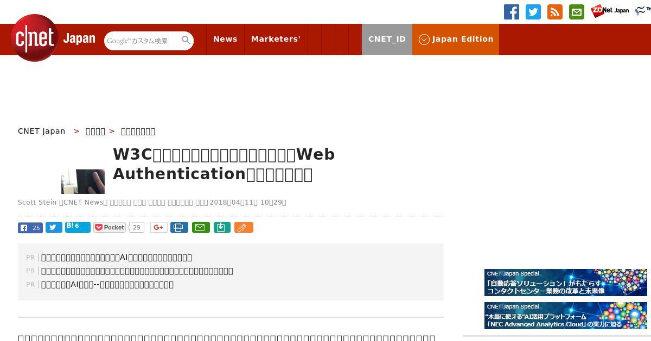Open the NEC Advanced Analytics Cloud banner
This screenshot has width=651, height=341.
coord(566,316)
